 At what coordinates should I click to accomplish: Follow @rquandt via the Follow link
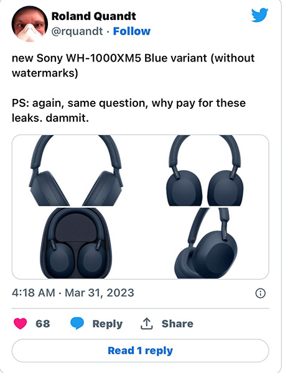point(132,31)
